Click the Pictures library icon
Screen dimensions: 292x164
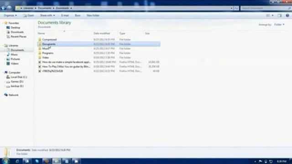pos(8,59)
